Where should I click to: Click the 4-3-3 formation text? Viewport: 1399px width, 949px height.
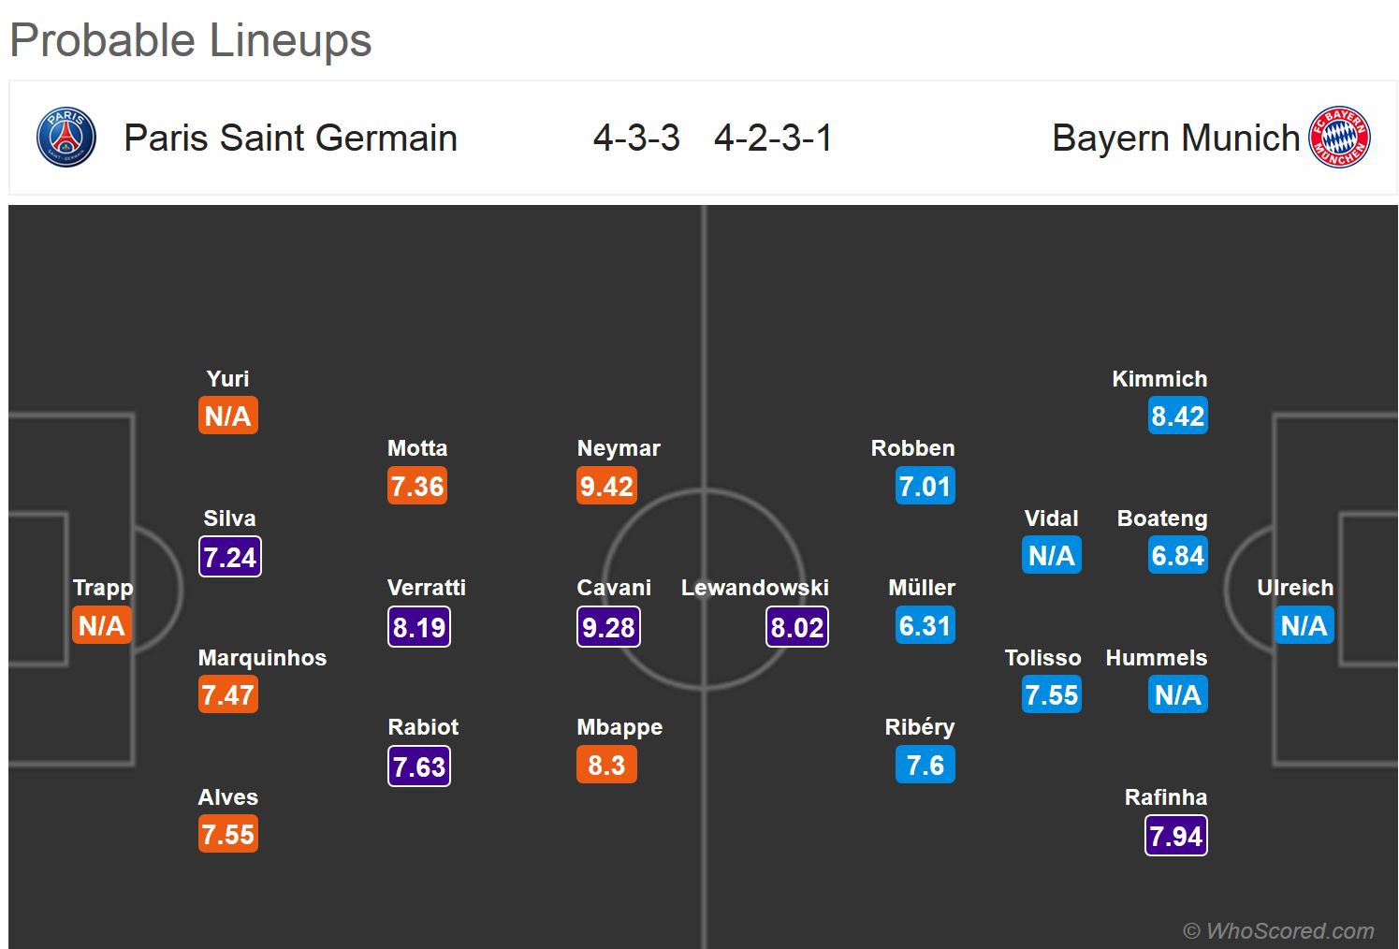point(636,139)
